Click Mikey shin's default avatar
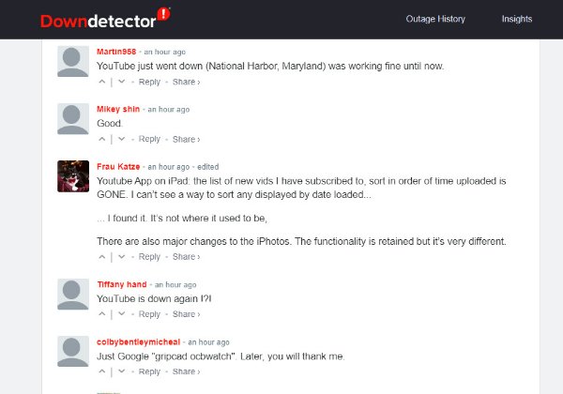563x394 pixels. click(73, 118)
